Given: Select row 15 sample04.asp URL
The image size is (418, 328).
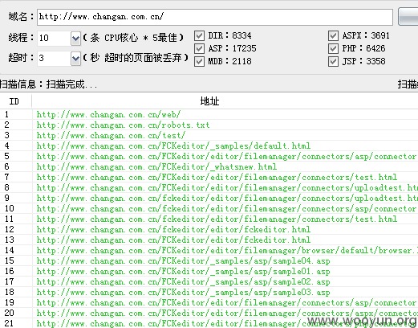Looking at the screenshot, I should pyautogui.click(x=209, y=260).
